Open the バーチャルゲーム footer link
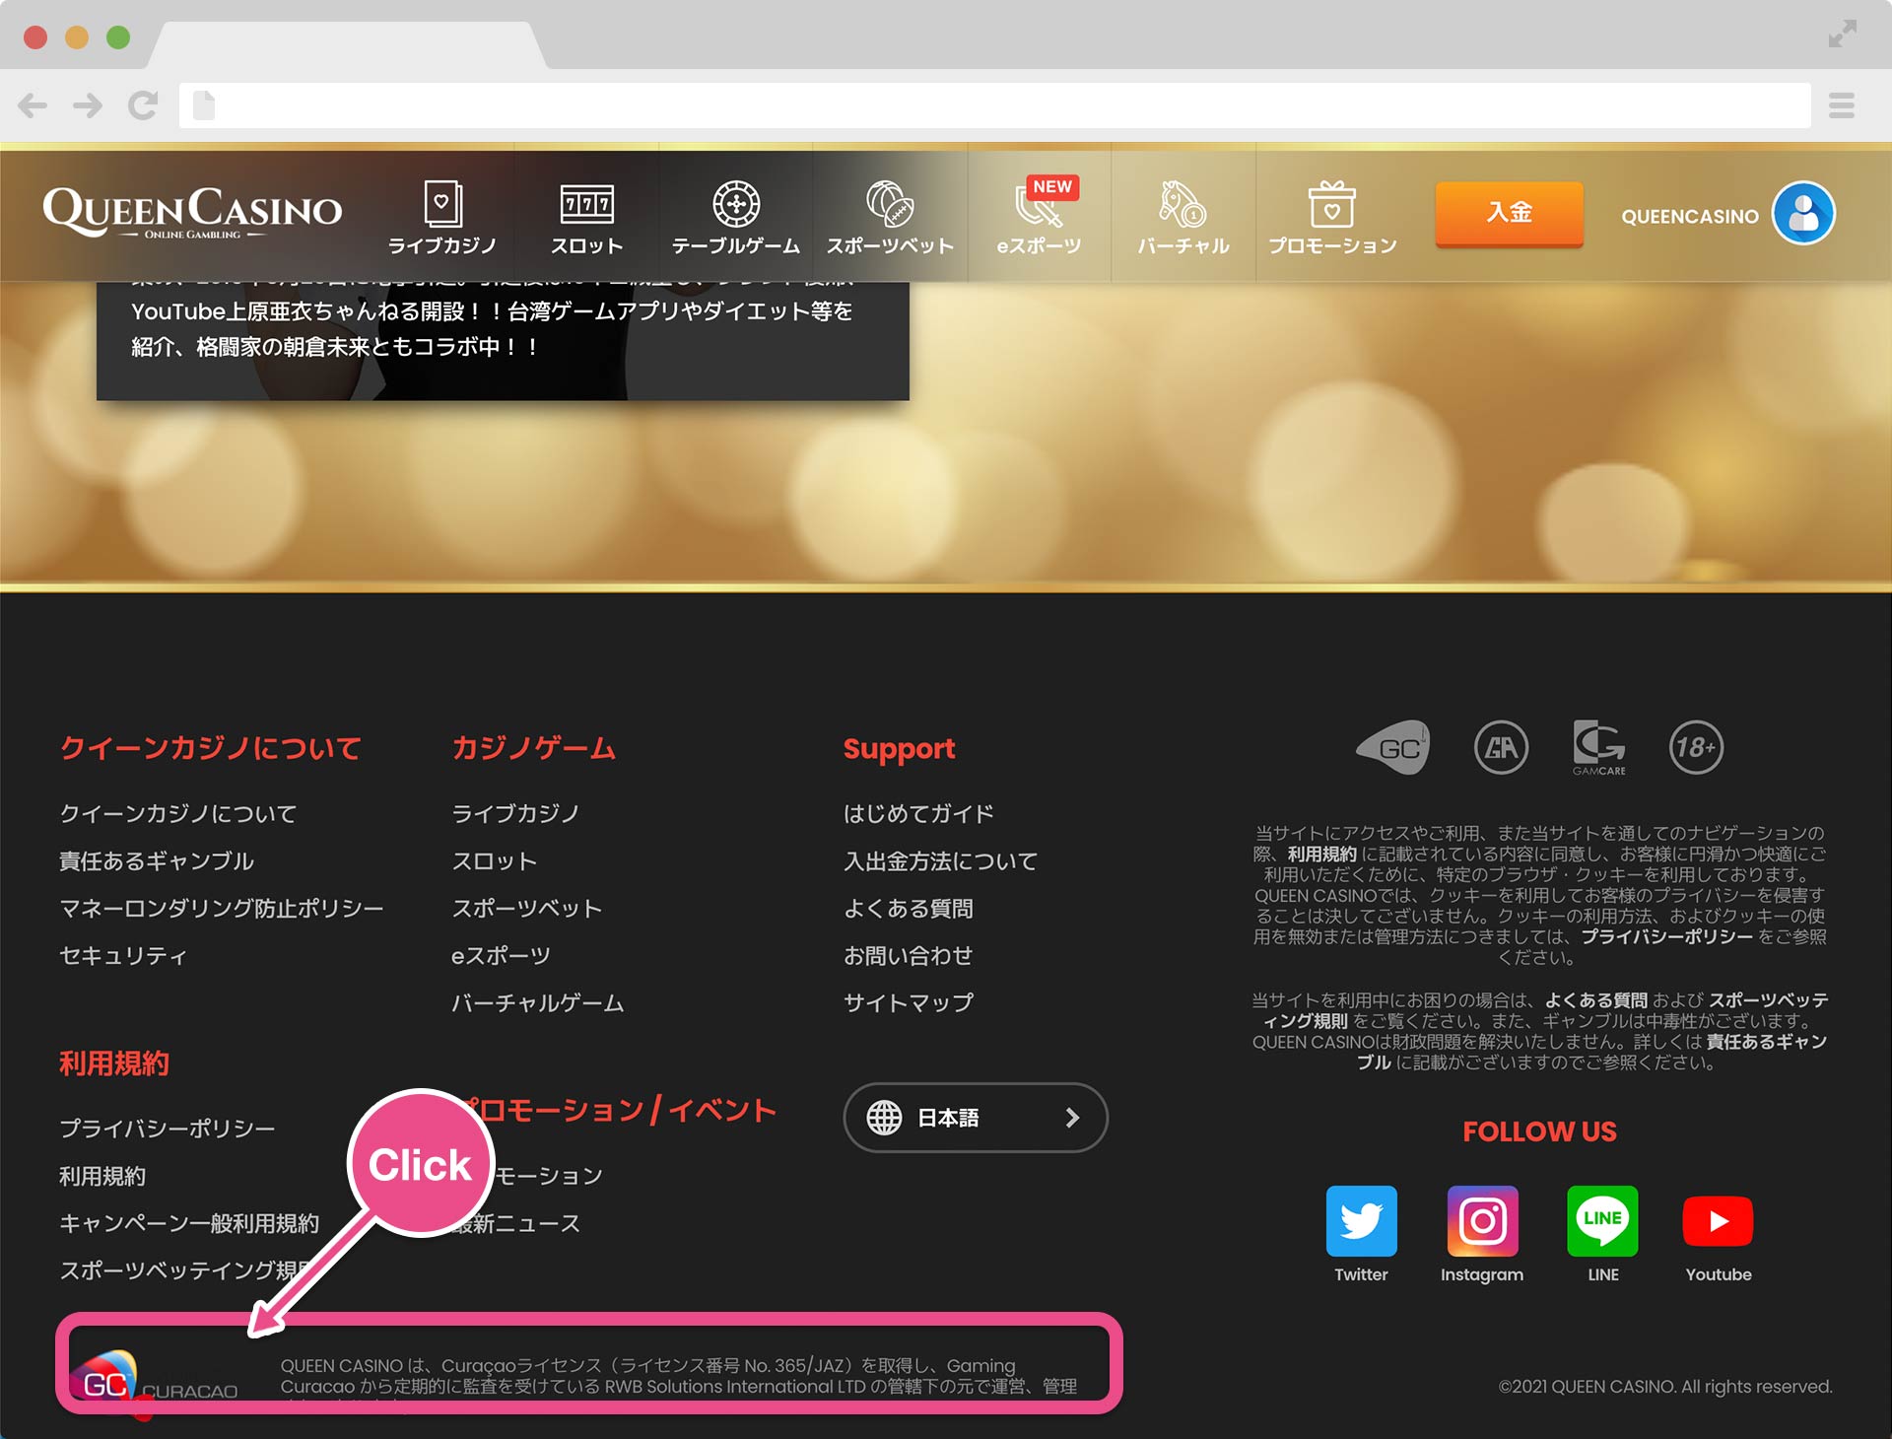The width and height of the screenshot is (1892, 1439). coord(537,1002)
